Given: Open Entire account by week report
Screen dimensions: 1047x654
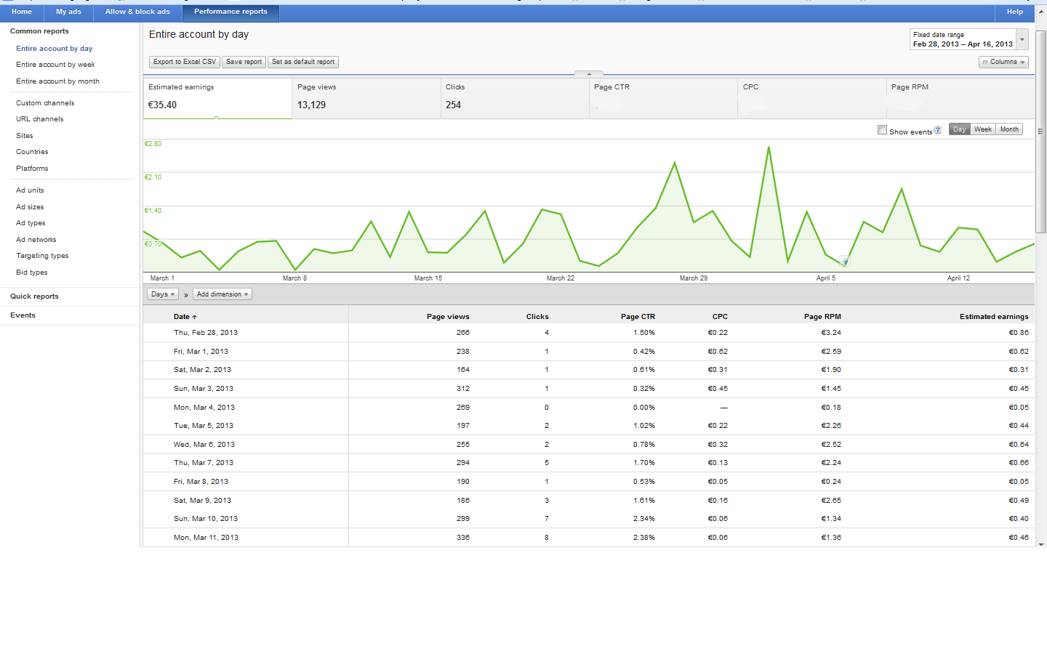Looking at the screenshot, I should (55, 65).
